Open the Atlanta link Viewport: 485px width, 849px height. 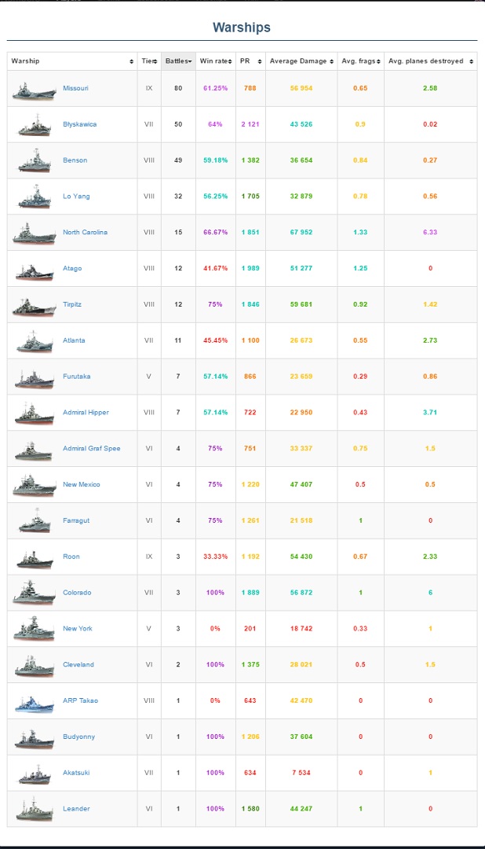tap(74, 340)
